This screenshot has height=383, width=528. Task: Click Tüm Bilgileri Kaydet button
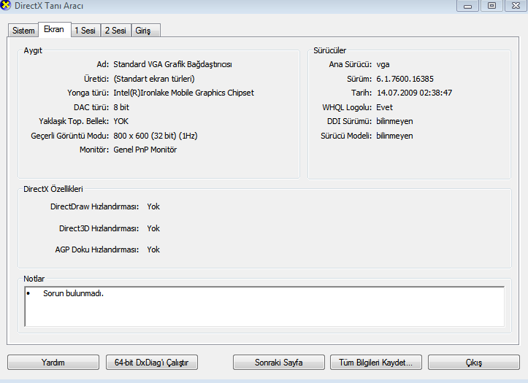pyautogui.click(x=376, y=363)
